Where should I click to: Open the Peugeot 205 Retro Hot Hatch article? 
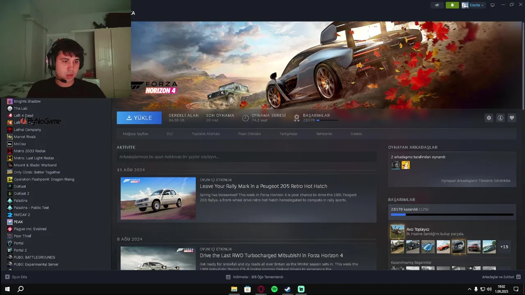[263, 186]
